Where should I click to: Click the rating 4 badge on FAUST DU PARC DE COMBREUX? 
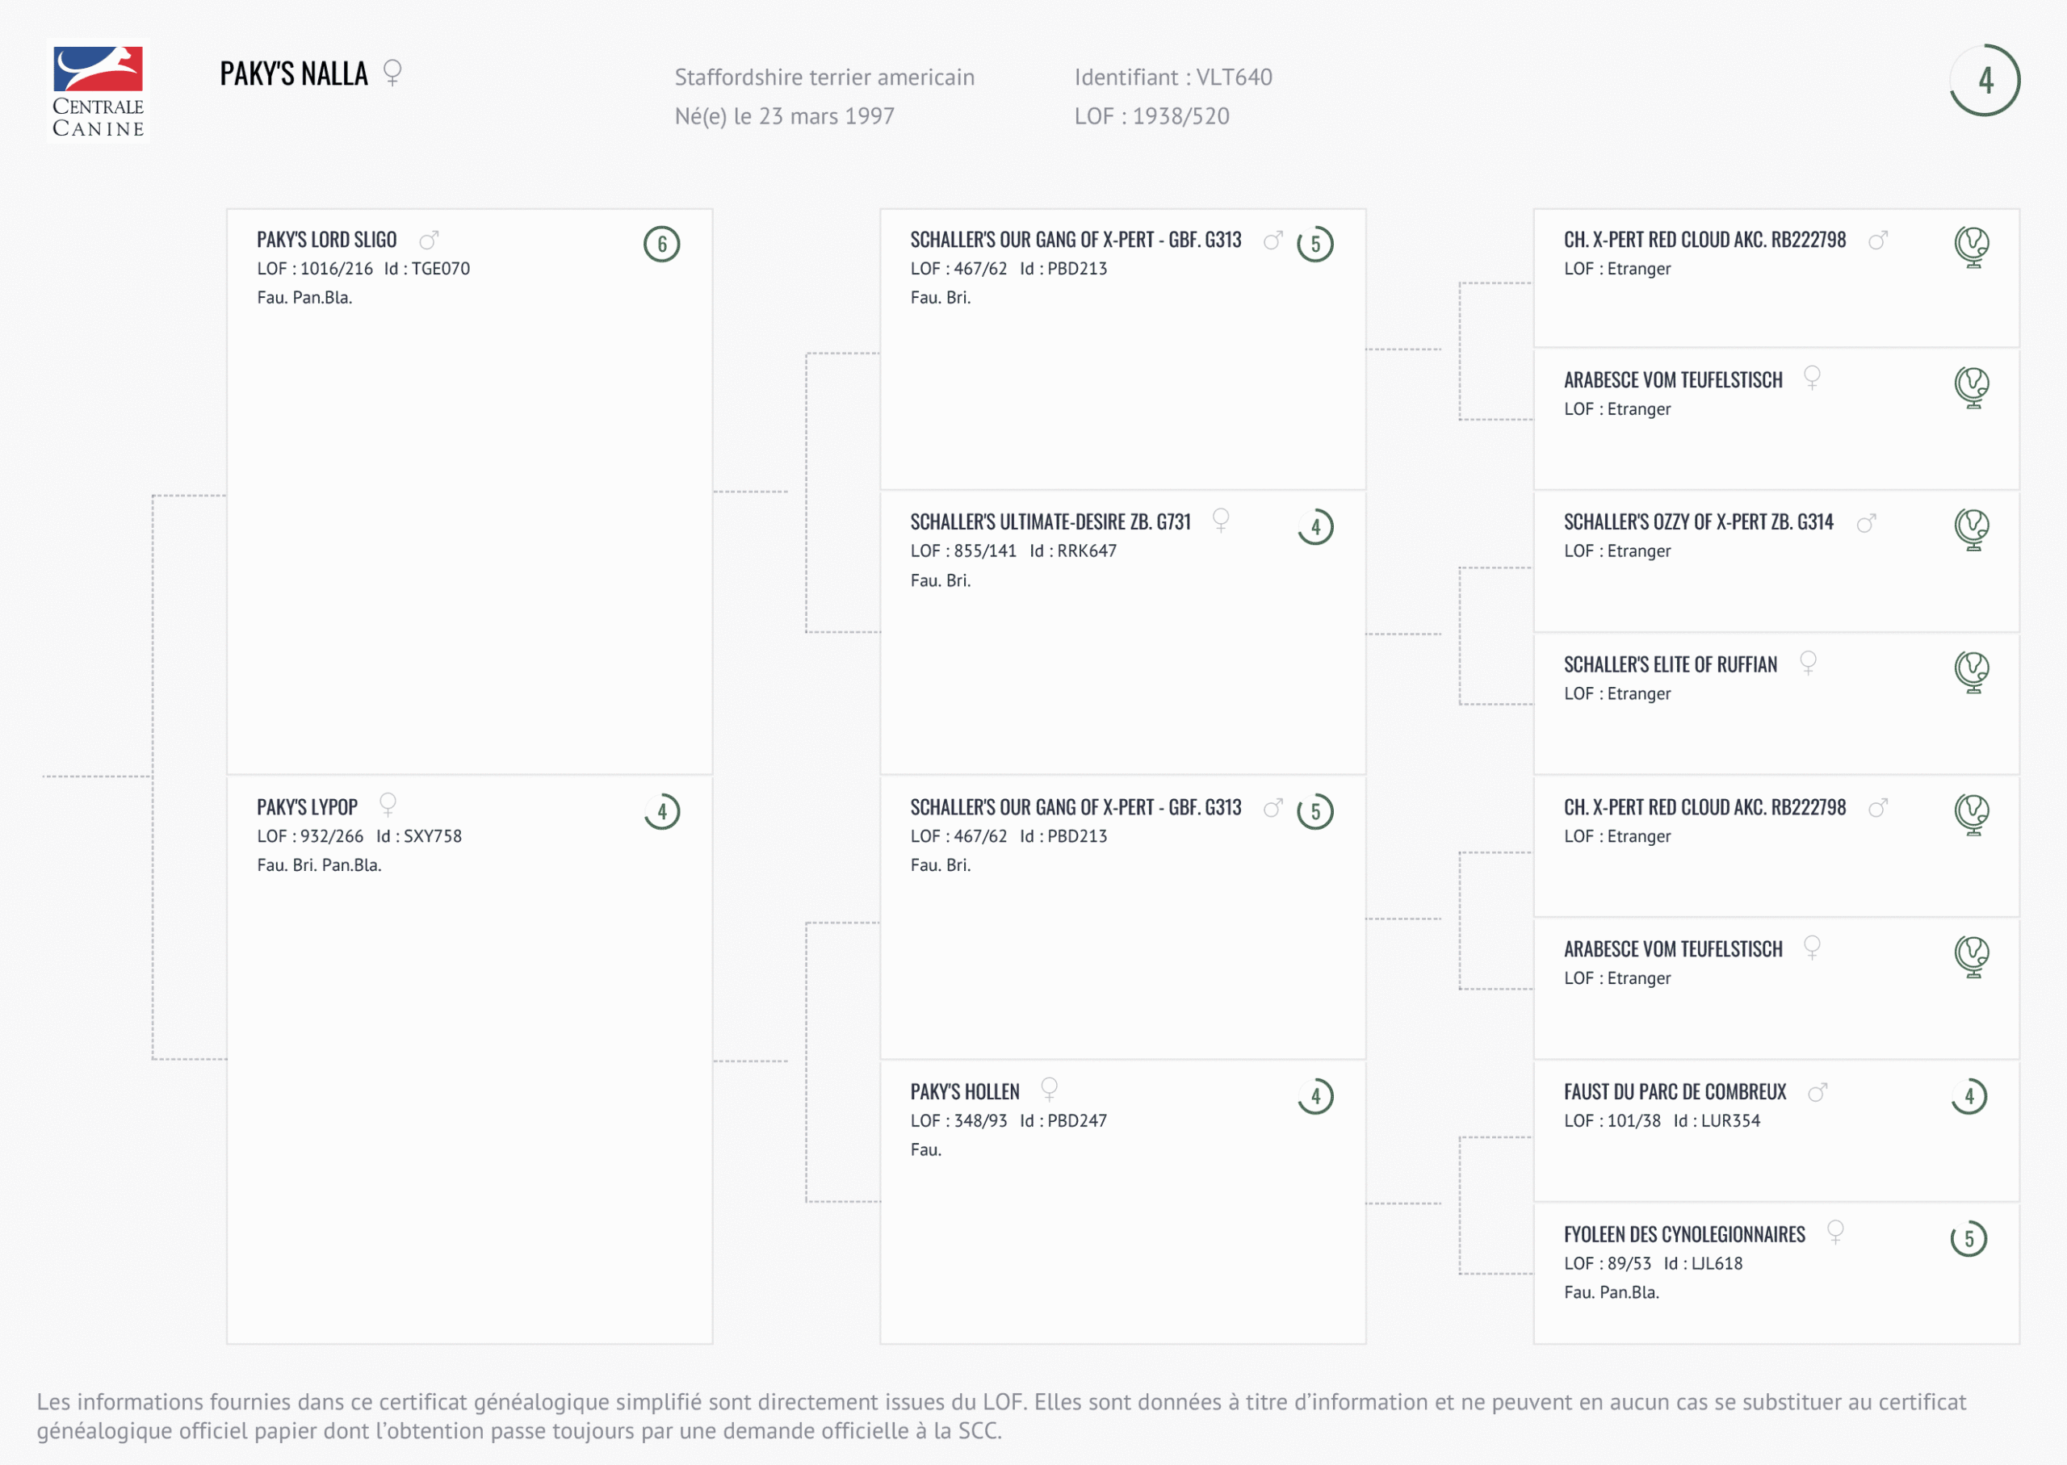[1968, 1096]
